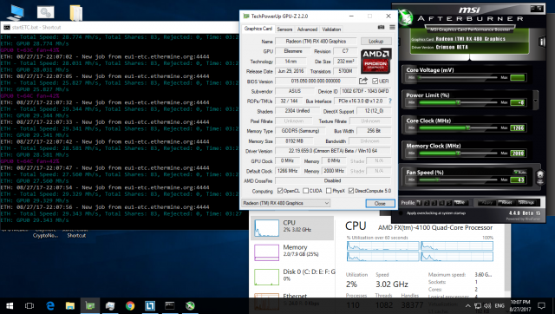Show hidden system tray icons
Screen dimensions: 555x314
pyautogui.click(x=467, y=306)
